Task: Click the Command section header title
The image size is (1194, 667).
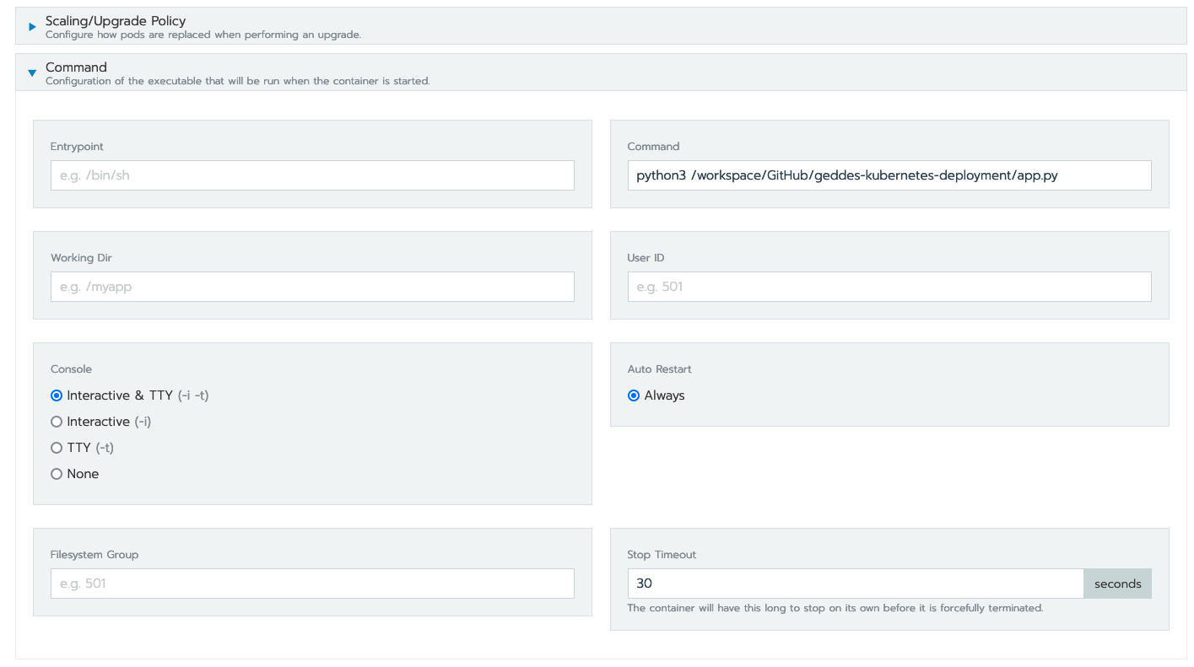Action: tap(76, 67)
